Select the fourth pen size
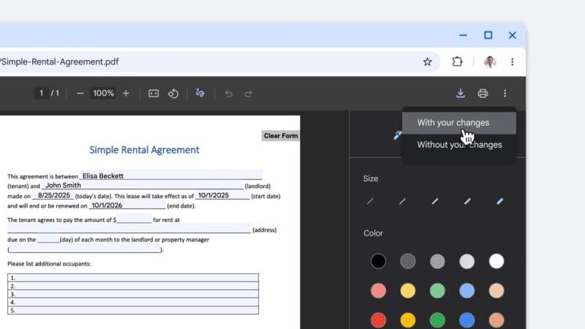This screenshot has width=585, height=329. point(467,202)
